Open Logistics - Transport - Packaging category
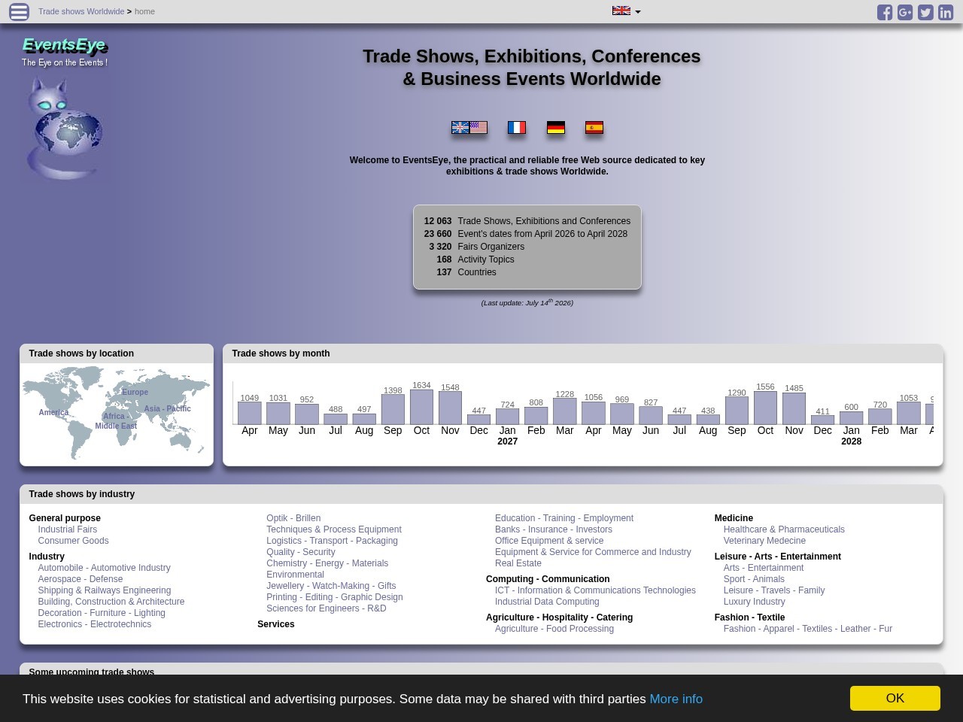This screenshot has height=722, width=963. point(332,541)
